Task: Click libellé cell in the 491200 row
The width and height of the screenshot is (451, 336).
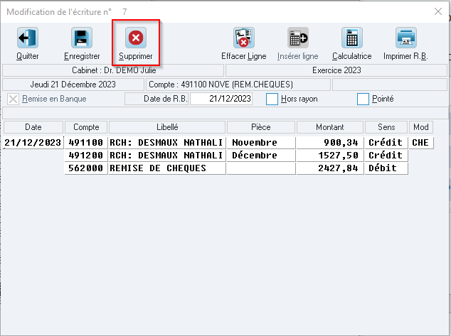Action: 167,156
